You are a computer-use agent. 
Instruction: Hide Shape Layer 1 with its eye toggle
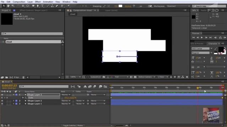click(x=2, y=104)
